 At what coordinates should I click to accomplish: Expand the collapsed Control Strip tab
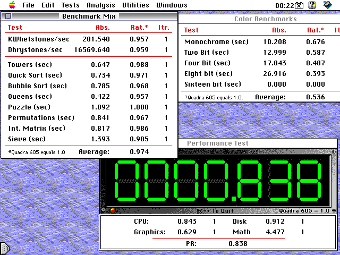pos(5,248)
